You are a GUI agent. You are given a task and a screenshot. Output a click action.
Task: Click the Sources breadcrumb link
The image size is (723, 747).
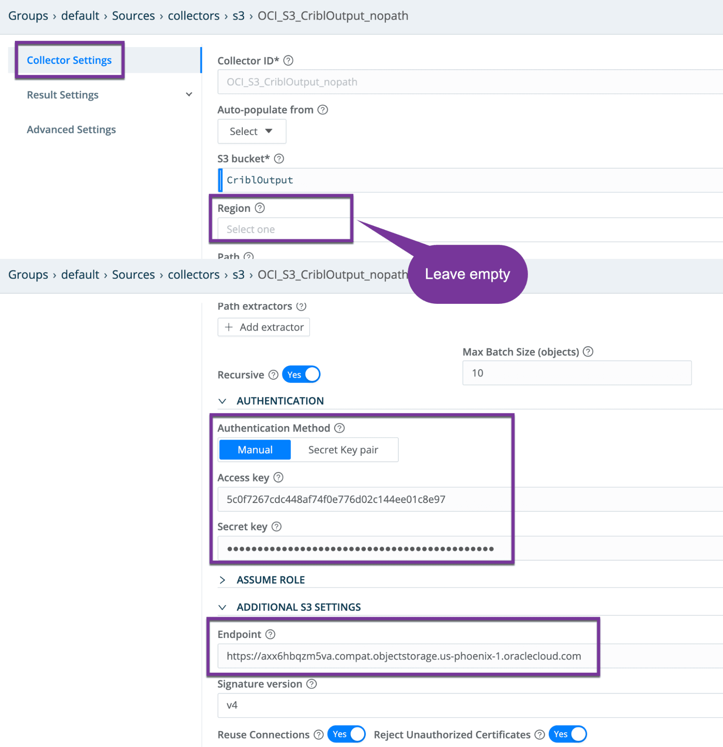133,16
